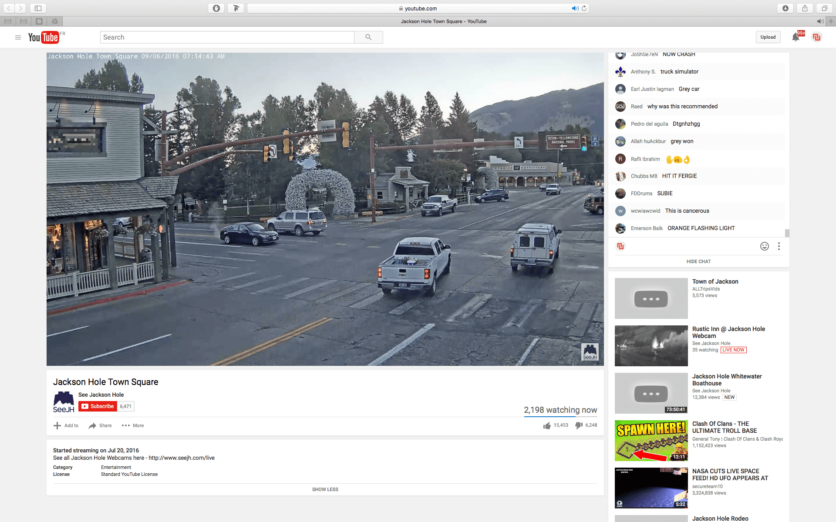Screen dimensions: 836x522
Task: Open the chat emoji picker
Action: pyautogui.click(x=764, y=246)
